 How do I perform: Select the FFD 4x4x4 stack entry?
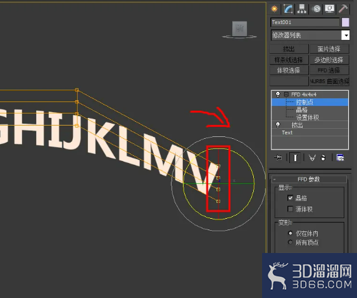[304, 94]
